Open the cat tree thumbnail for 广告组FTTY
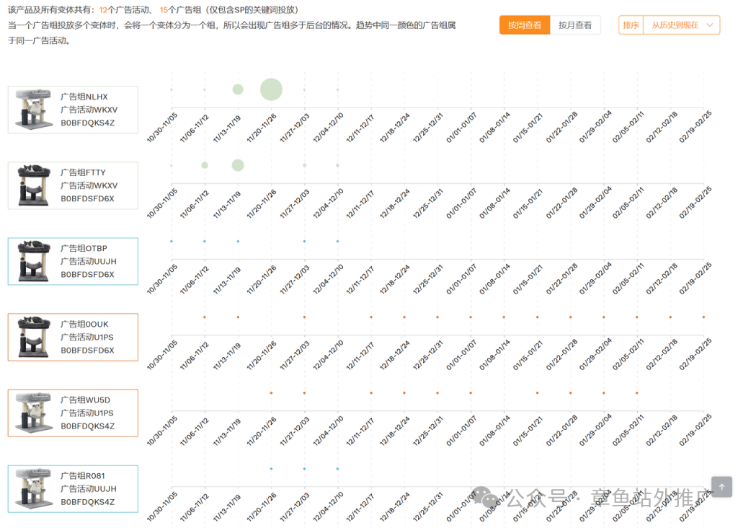This screenshot has height=528, width=738. coord(33,185)
